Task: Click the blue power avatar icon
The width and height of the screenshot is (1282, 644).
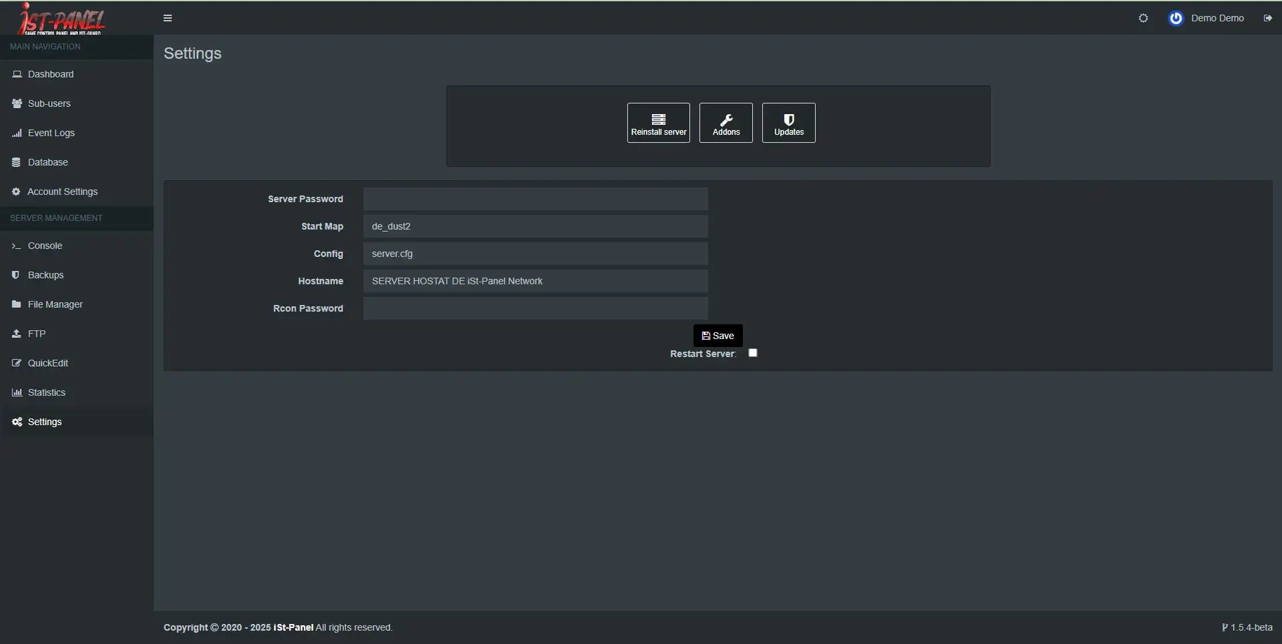Action: (x=1176, y=18)
